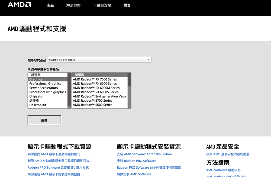This screenshot has height=177, width=271.
Task: Select Server Accelerators category
Action: 47,88
